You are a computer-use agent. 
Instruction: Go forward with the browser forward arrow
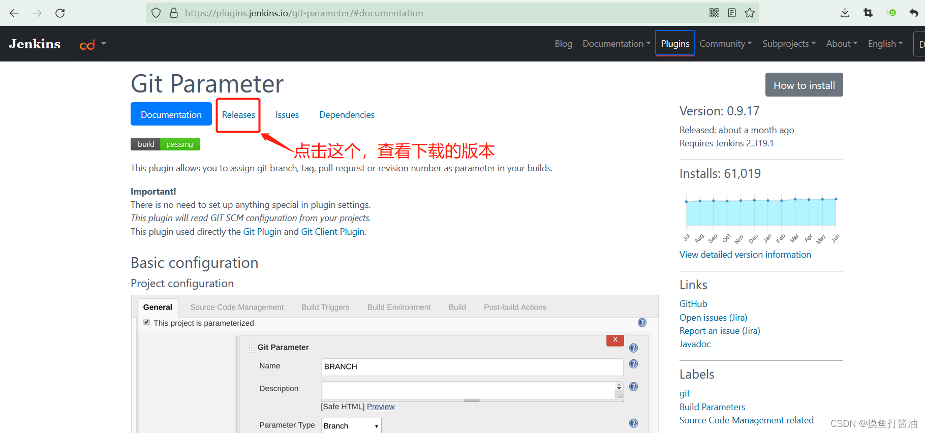(37, 13)
